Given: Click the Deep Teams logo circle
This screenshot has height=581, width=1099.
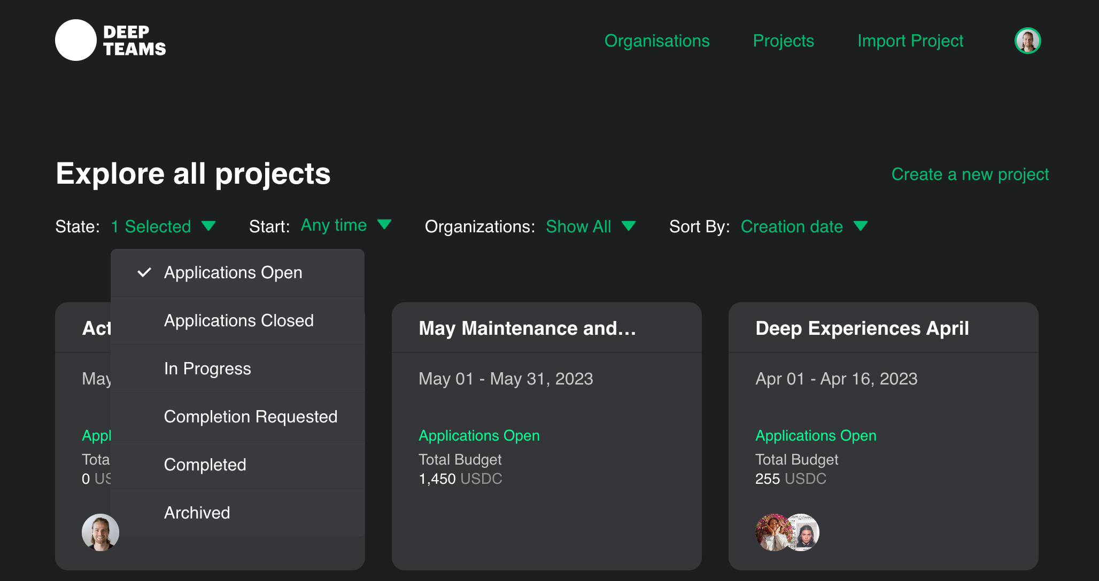Looking at the screenshot, I should pos(75,40).
